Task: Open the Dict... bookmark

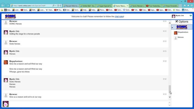Action: [x=185, y=10]
